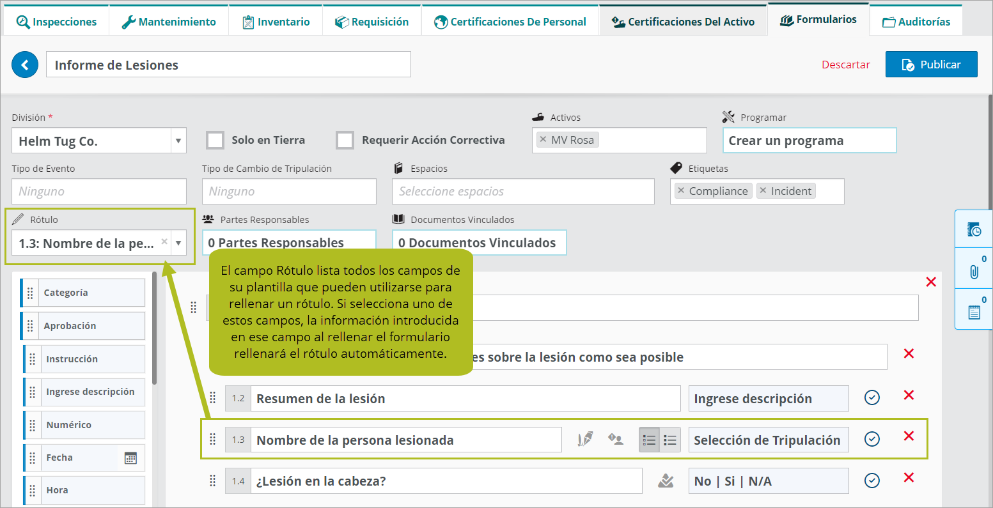
Task: Delete the section with the top red X
Action: (x=931, y=282)
